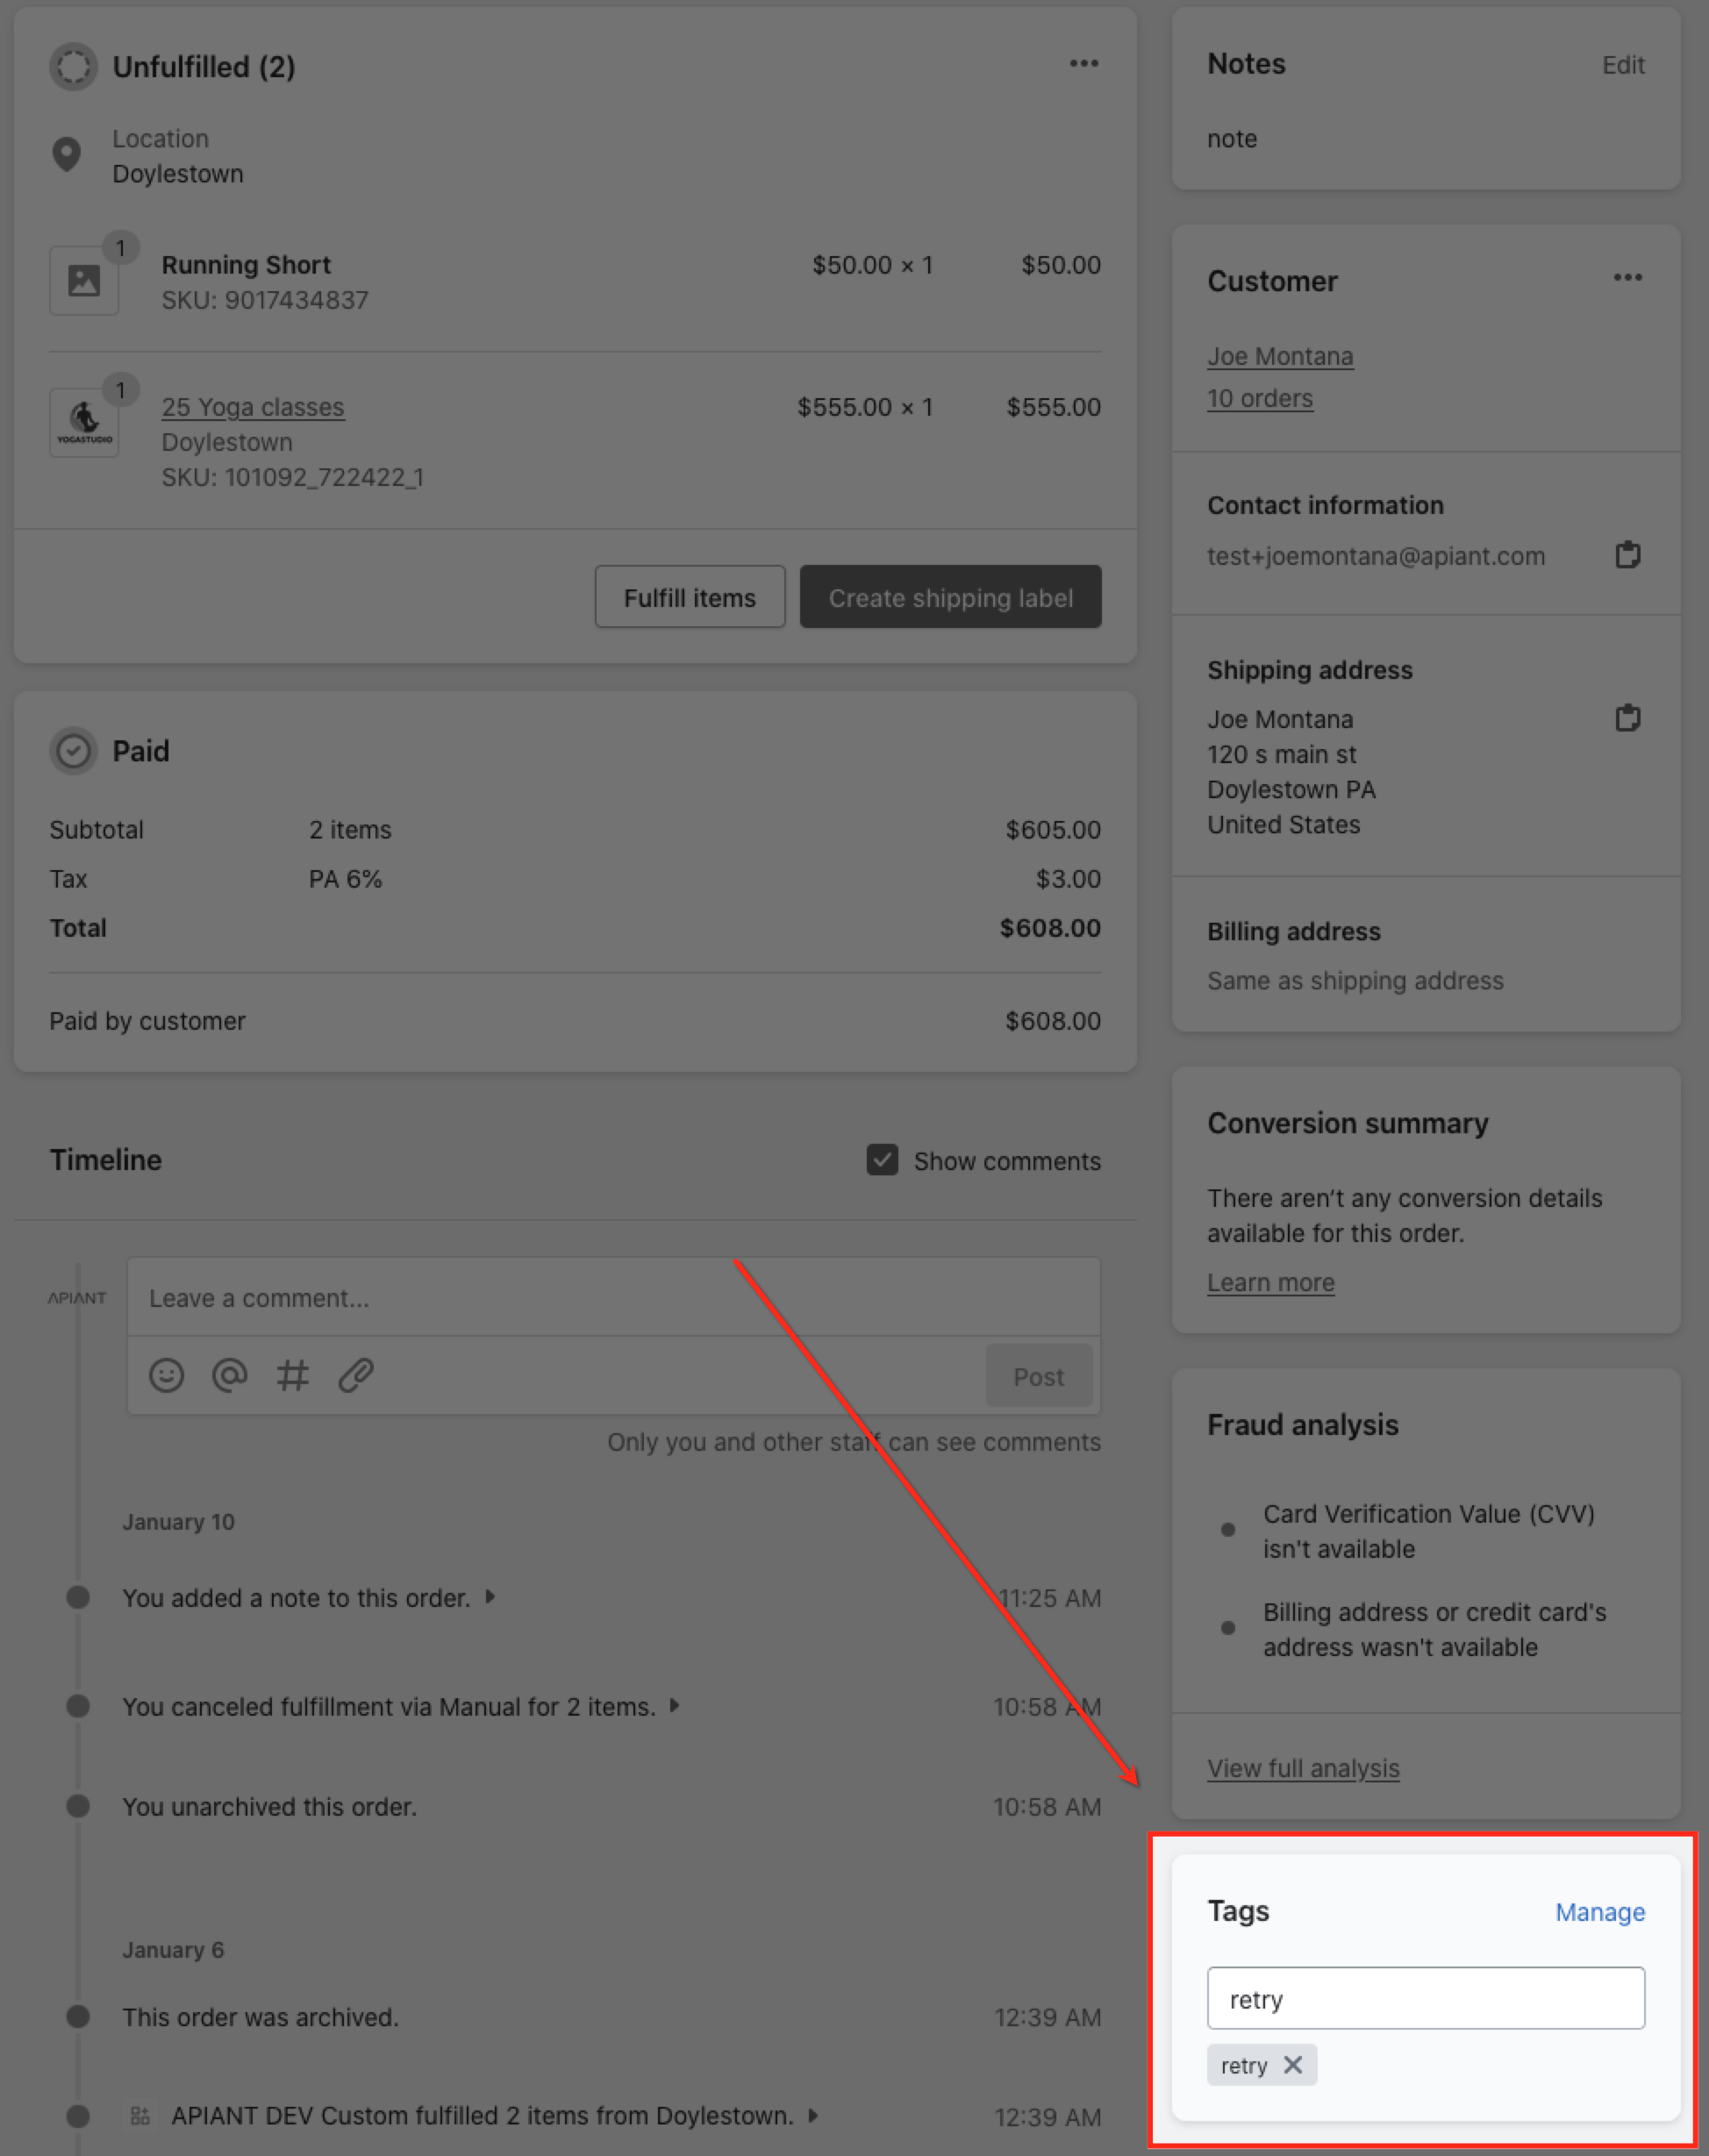1709x2156 pixels.
Task: Open the Joe Montana customer link
Action: (1279, 356)
